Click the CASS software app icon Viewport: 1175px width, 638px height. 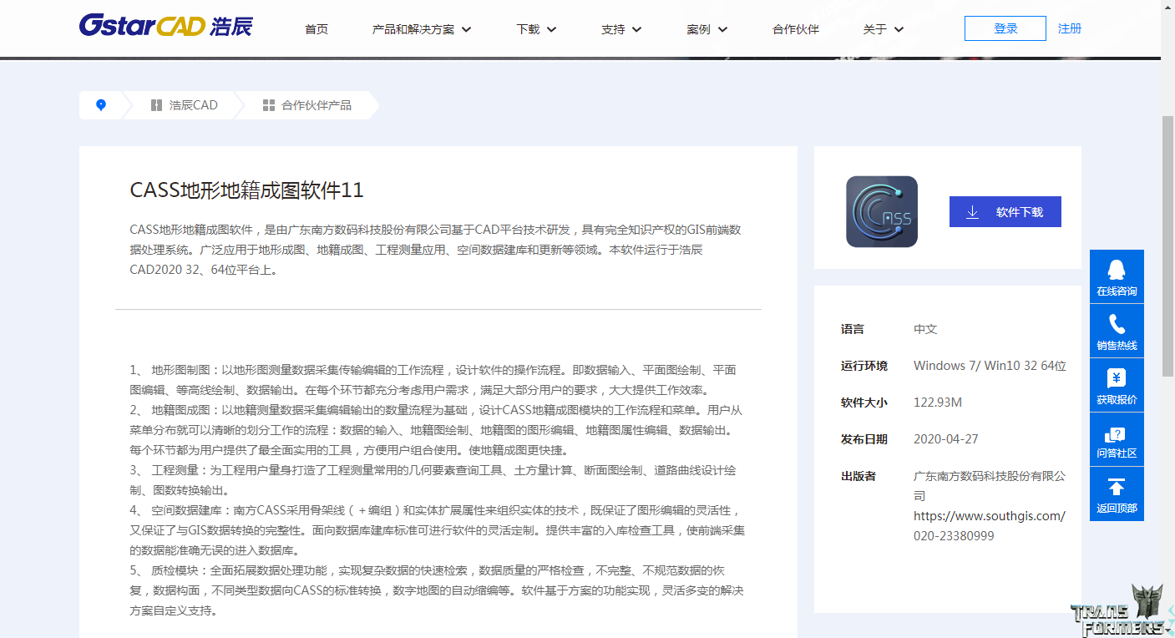tap(882, 211)
